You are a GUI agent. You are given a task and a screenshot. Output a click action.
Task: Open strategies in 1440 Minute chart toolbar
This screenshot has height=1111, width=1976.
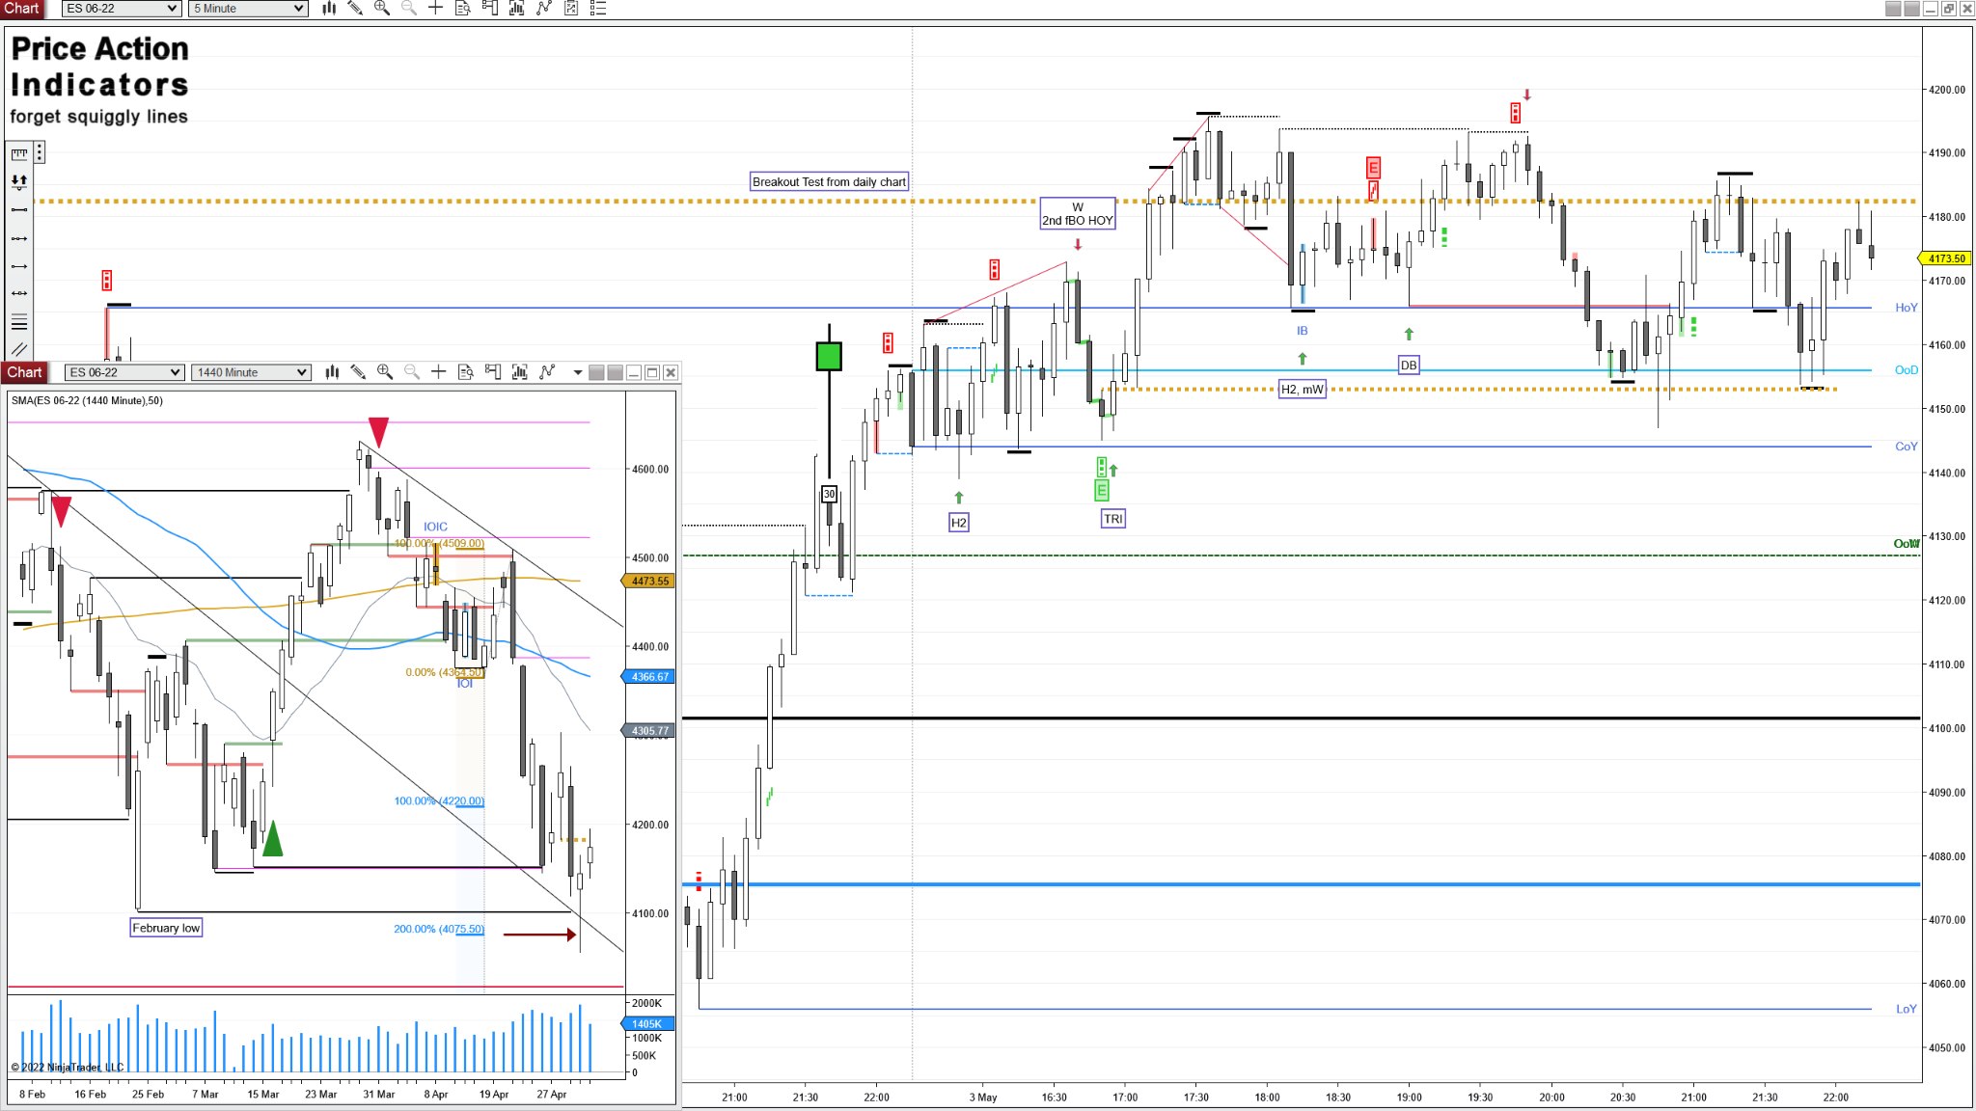coord(547,372)
